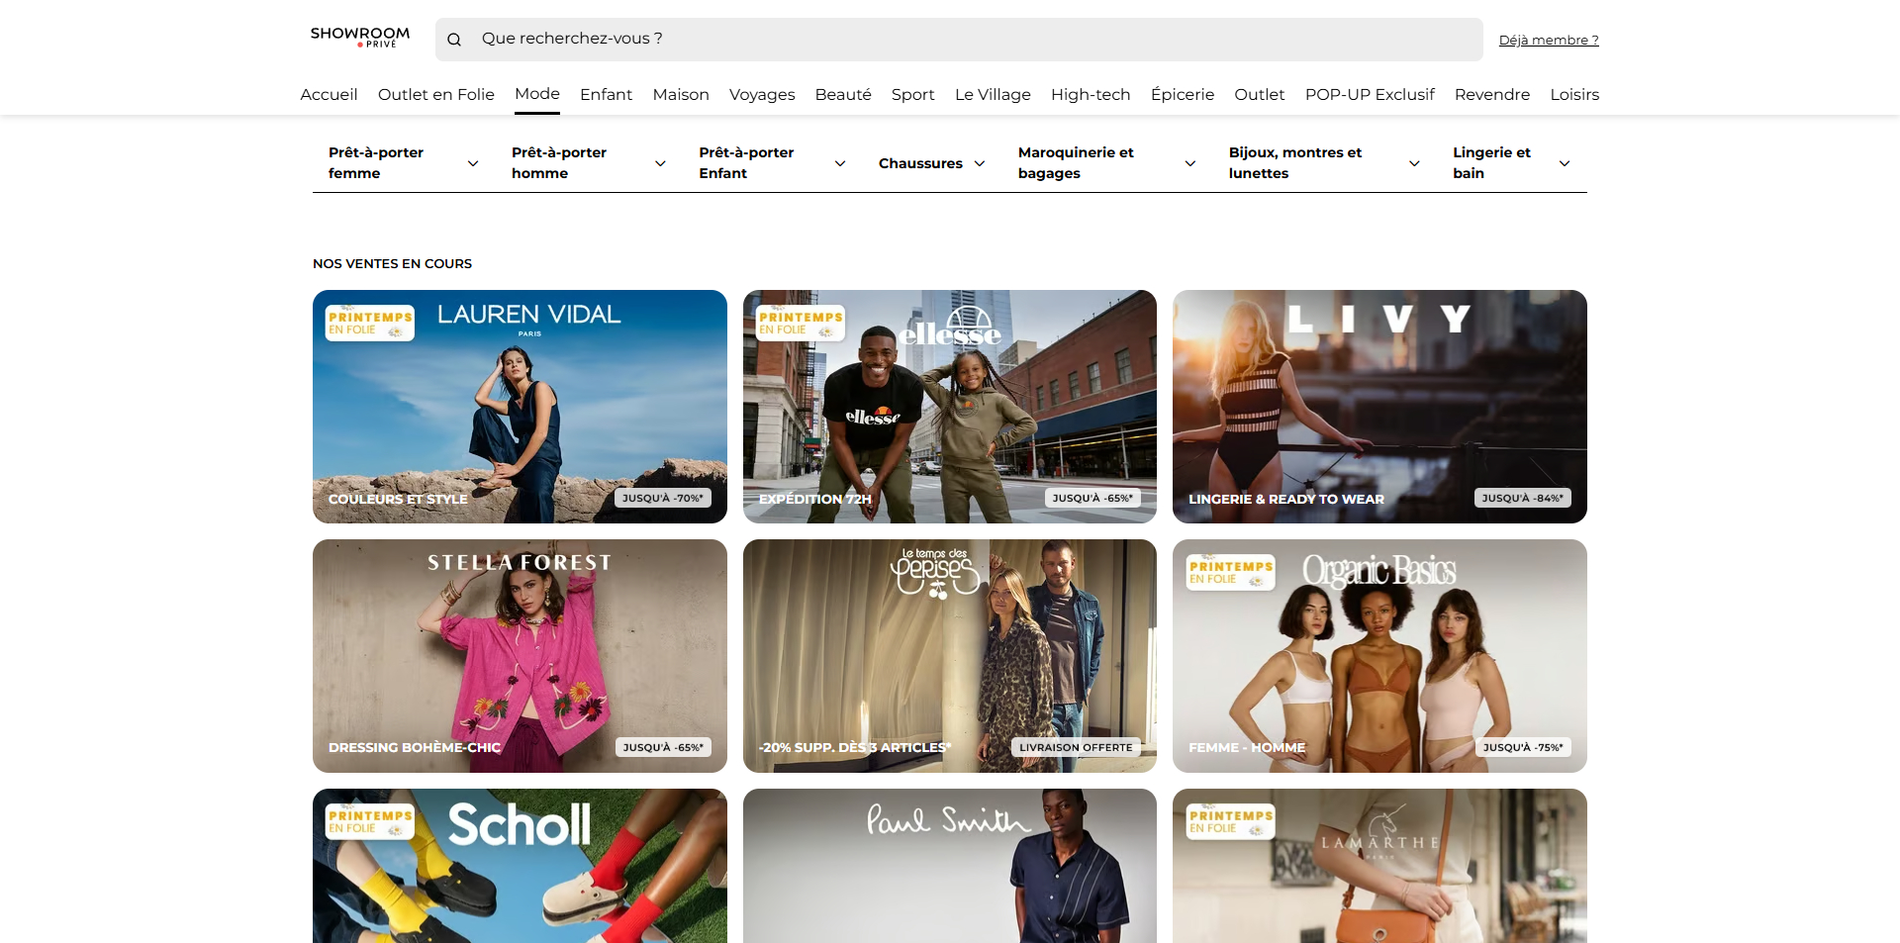This screenshot has width=1900, height=943.
Task: Open the Scholl sale card
Action: coord(520,866)
